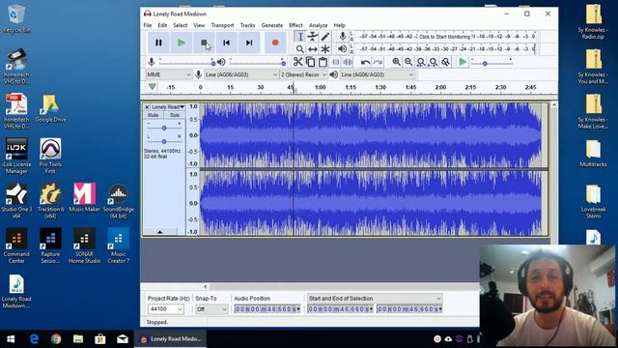Skip to end of track
618x348 pixels.
click(x=249, y=43)
